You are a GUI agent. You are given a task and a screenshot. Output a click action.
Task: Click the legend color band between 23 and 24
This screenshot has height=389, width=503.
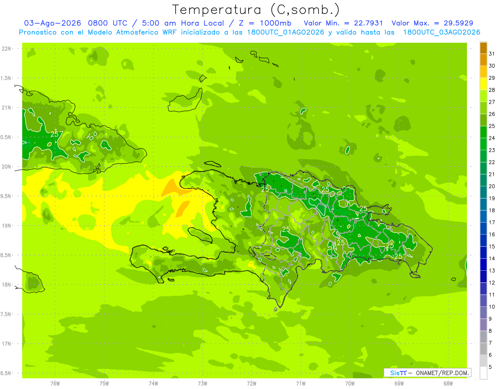[483, 144]
